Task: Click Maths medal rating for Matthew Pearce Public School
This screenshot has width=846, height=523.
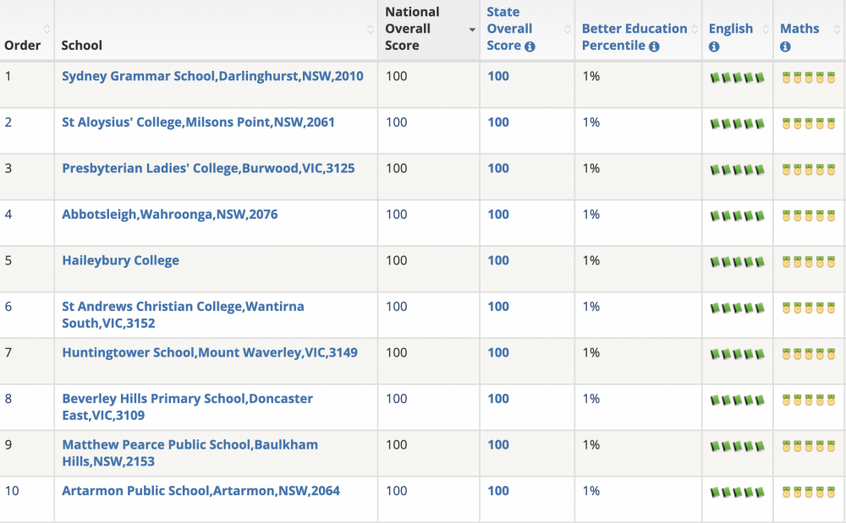Action: coord(808,446)
